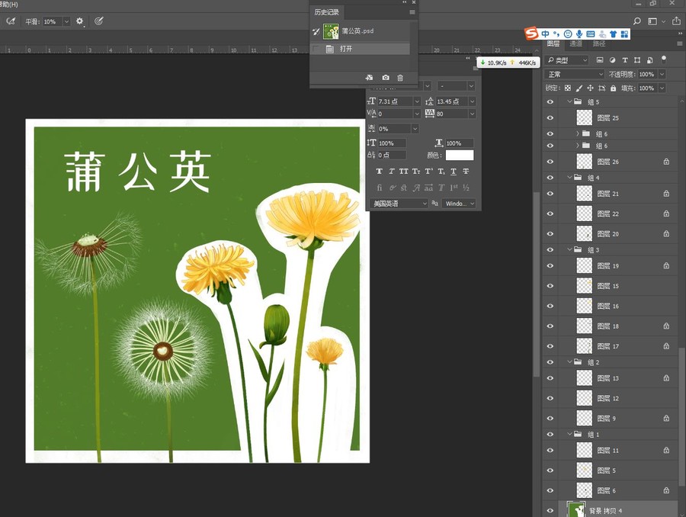Viewport: 686px width, 517px height.
Task: Toggle faux bold in Character panel
Action: point(380,171)
